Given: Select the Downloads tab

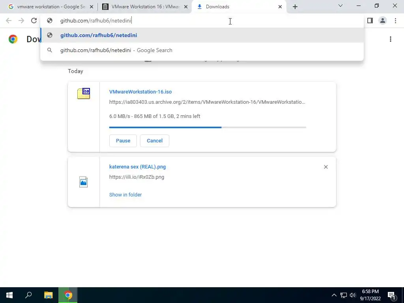Looking at the screenshot, I should click(x=239, y=7).
